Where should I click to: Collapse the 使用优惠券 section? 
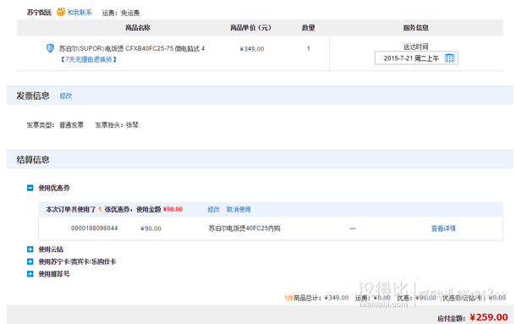(x=30, y=188)
